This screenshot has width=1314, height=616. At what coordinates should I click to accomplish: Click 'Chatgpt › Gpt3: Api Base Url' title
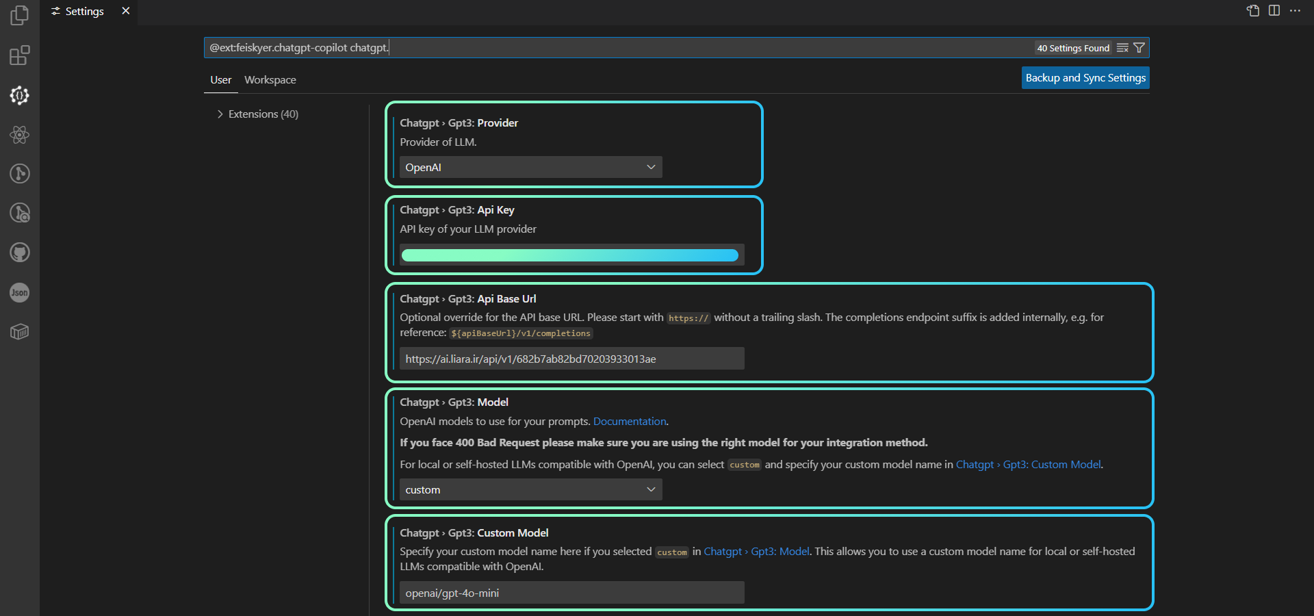click(x=468, y=299)
